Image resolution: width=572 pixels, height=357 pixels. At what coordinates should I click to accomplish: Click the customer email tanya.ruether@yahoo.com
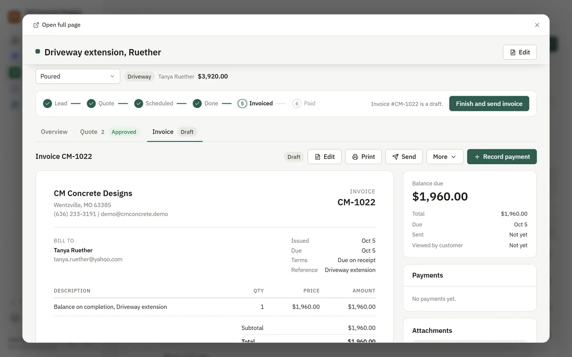88,259
